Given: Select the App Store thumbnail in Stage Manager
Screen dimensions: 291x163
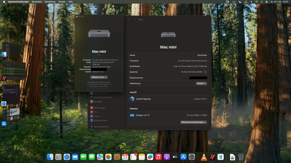Looking at the screenshot, I should pyautogui.click(x=11, y=116).
